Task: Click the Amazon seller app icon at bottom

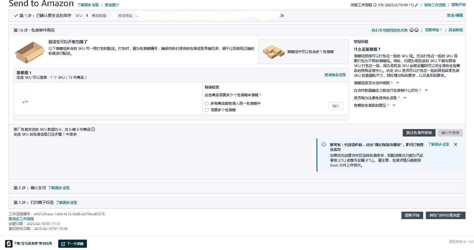Action: 9,243
